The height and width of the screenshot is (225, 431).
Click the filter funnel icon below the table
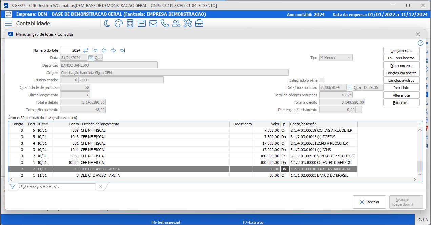click(x=13, y=186)
